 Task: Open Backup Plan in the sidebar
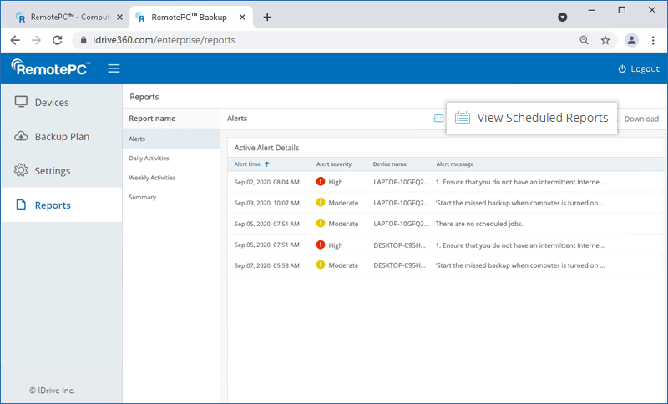coord(61,137)
